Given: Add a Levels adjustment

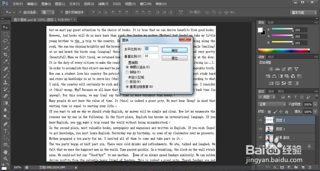Looking at the screenshot, I should pyautogui.click(x=277, y=69).
